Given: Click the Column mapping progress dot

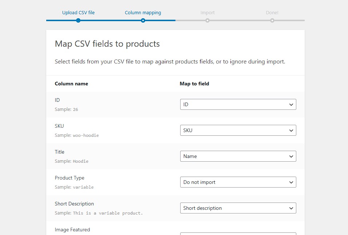Looking at the screenshot, I should (x=143, y=20).
